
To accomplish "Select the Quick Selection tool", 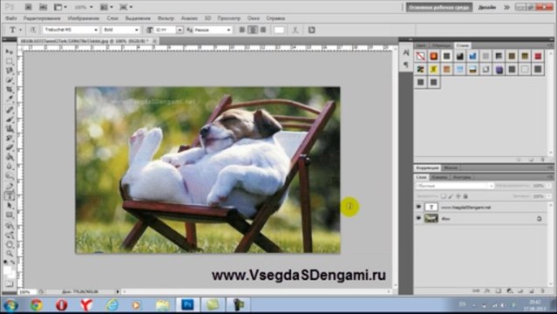I will click(x=10, y=80).
